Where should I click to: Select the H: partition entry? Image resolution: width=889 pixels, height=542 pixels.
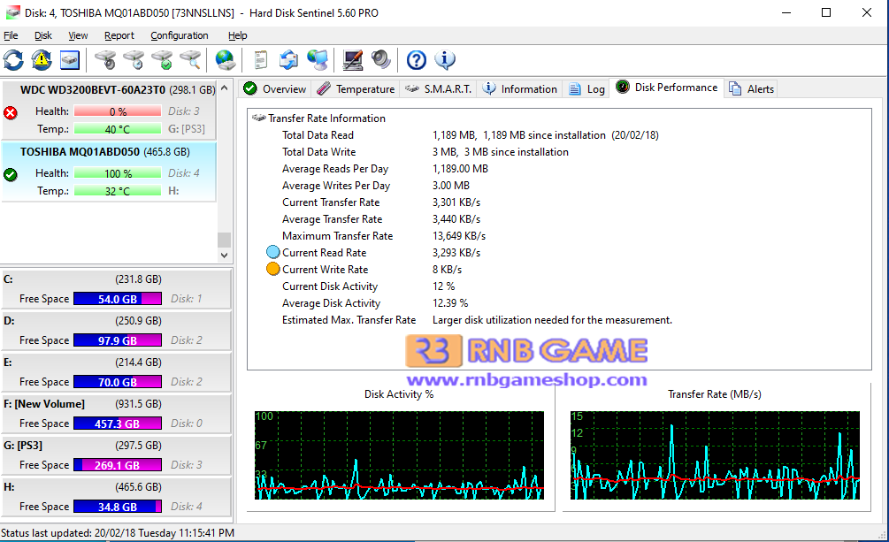(x=117, y=497)
